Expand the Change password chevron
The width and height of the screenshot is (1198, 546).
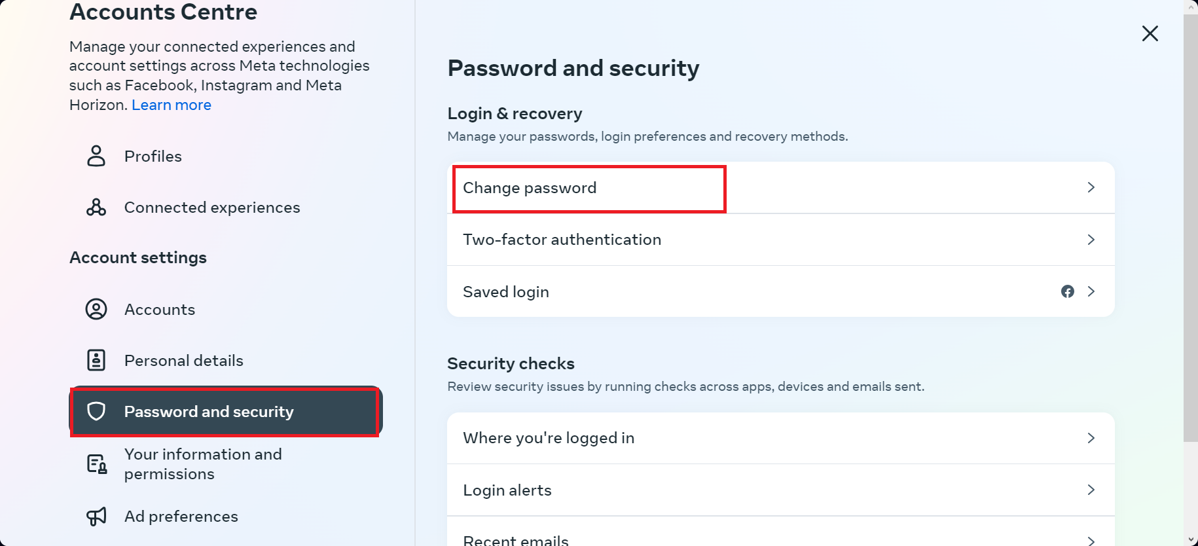tap(1091, 187)
